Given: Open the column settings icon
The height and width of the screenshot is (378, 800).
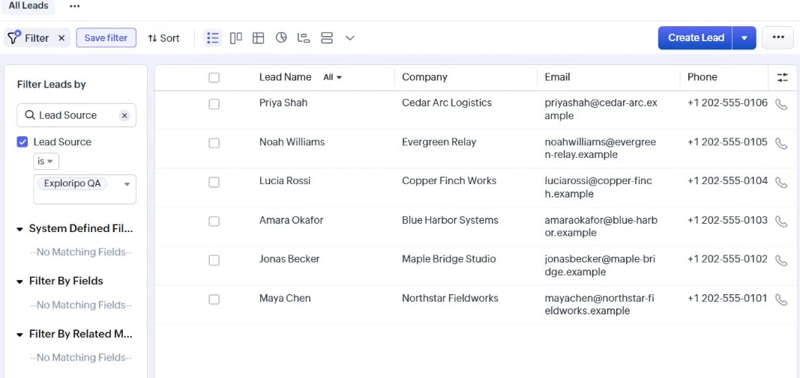Looking at the screenshot, I should point(783,77).
